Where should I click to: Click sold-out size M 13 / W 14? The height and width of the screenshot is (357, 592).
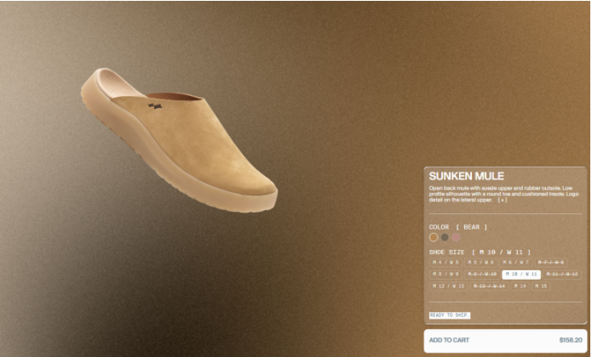coord(489,286)
